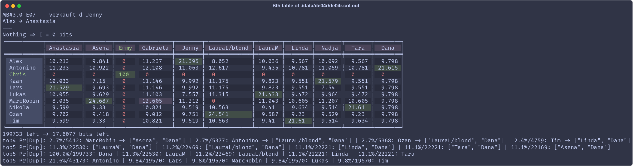Select the Tara column header
Image resolution: width=633 pixels, height=166 pixels.
(x=358, y=48)
